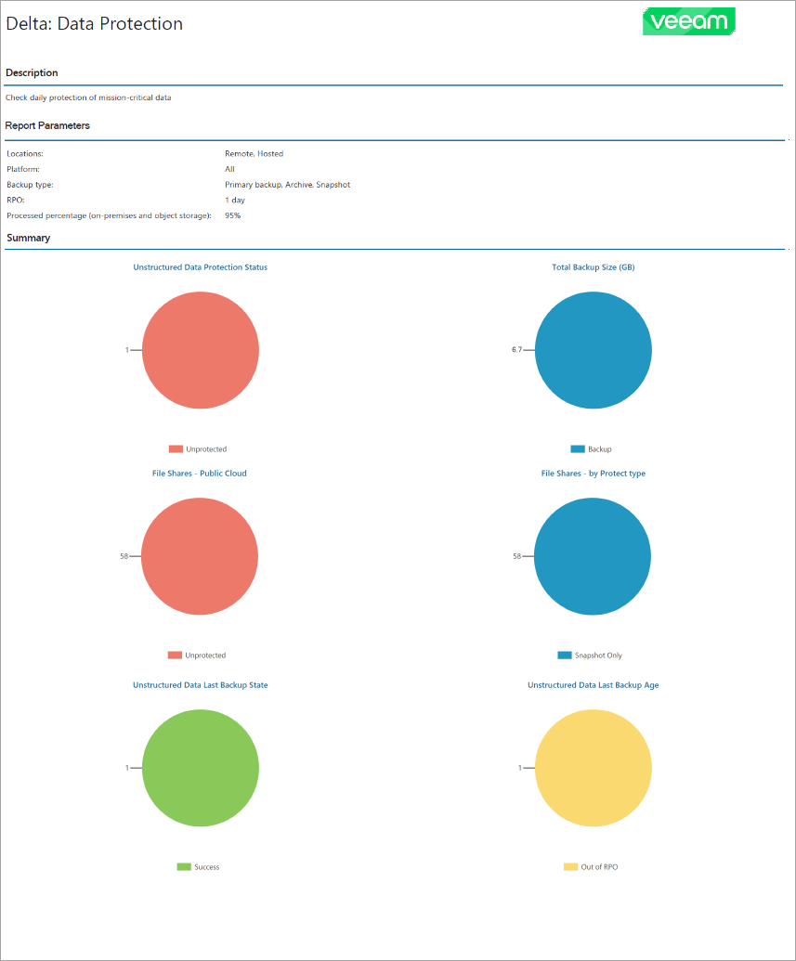796x961 pixels.
Task: Select the Out of RPO legend swatch
Action: pyautogui.click(x=571, y=866)
